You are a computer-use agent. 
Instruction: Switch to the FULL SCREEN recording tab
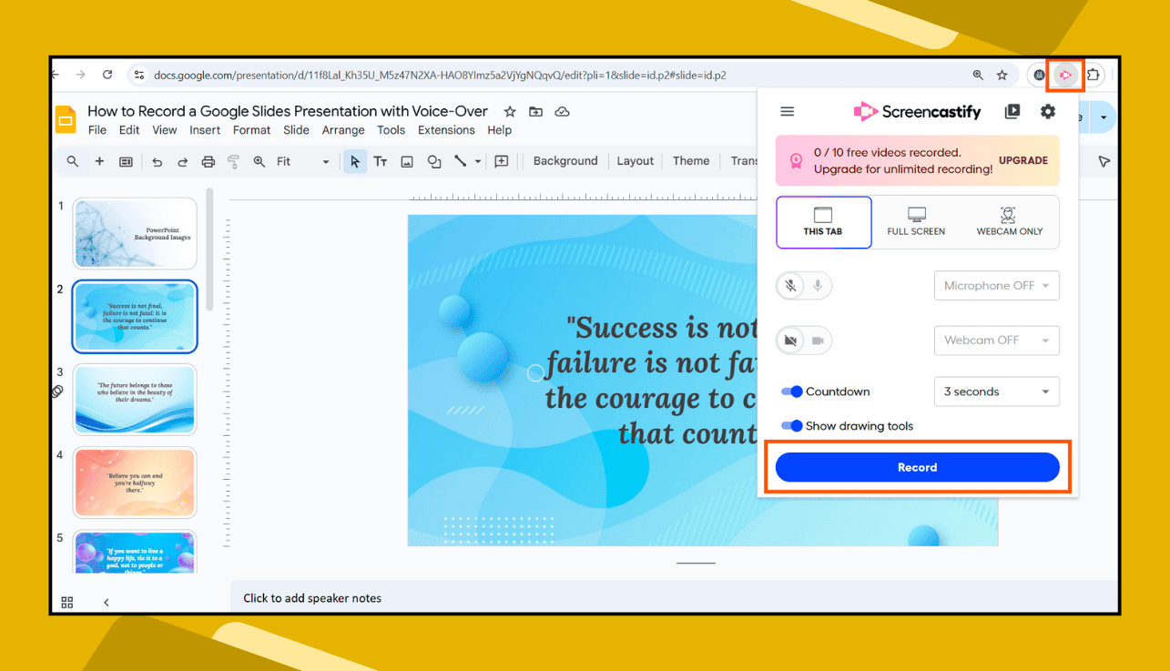point(915,221)
